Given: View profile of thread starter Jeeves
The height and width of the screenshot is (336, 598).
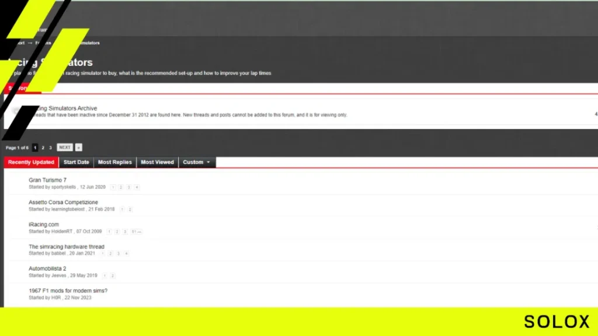Looking at the screenshot, I should point(59,275).
